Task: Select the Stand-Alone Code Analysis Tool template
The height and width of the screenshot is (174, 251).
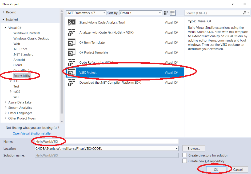Action: click(x=125, y=22)
